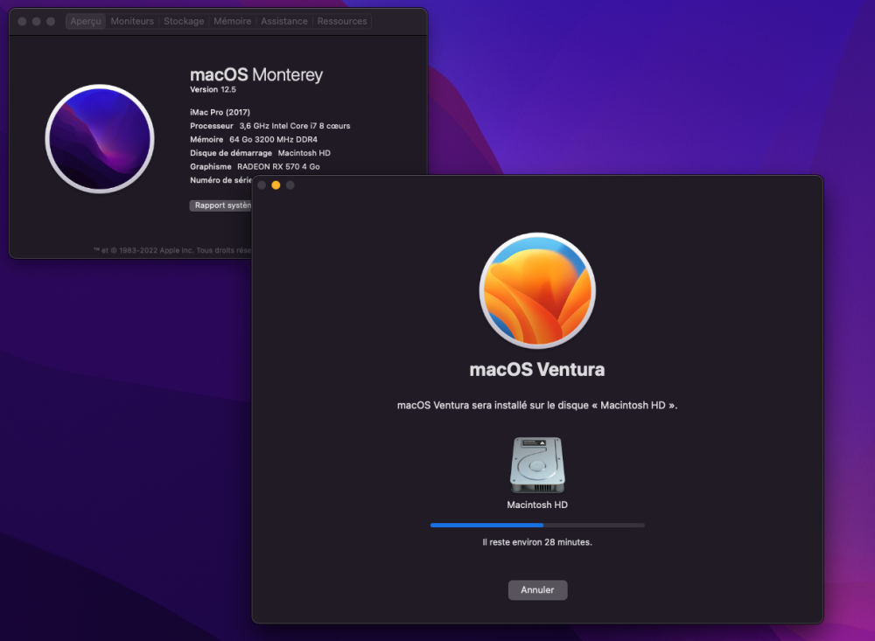Viewport: 875px width, 641px height.
Task: Click the 'Numéro de série' label
Action: tap(221, 180)
